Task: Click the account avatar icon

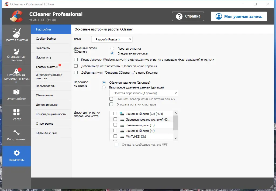Action: click(219, 16)
